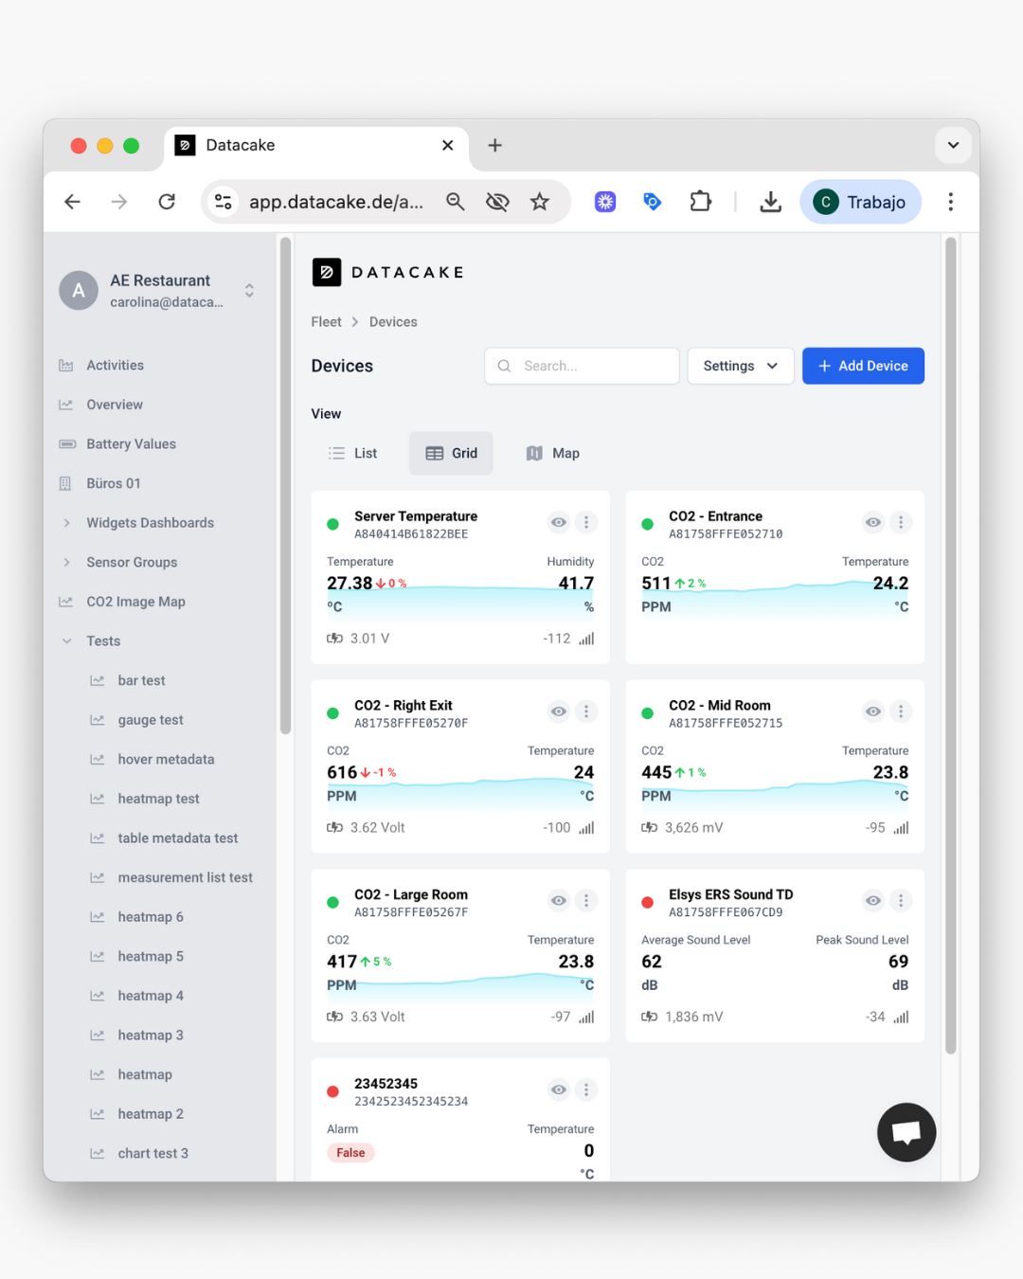Open more options for Elsys ERS Sound TD
Image resolution: width=1023 pixels, height=1279 pixels.
coord(901,901)
